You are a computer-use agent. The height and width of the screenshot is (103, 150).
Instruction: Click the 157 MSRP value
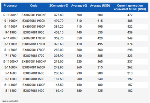[x=129, y=85]
